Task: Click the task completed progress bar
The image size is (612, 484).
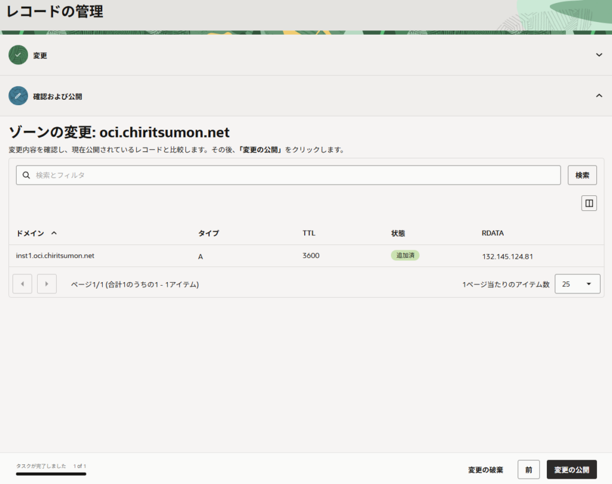Action: 51,474
